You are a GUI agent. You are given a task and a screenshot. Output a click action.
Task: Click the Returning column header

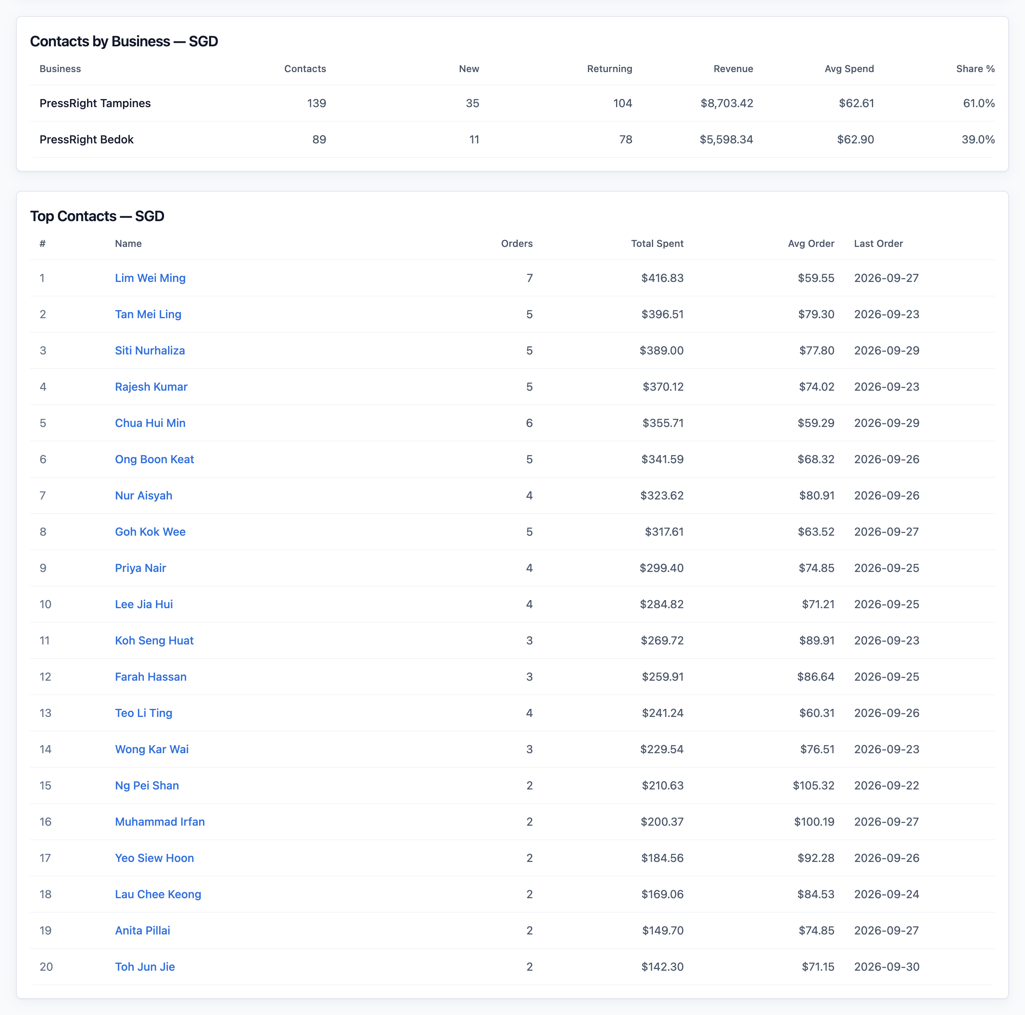pyautogui.click(x=610, y=68)
